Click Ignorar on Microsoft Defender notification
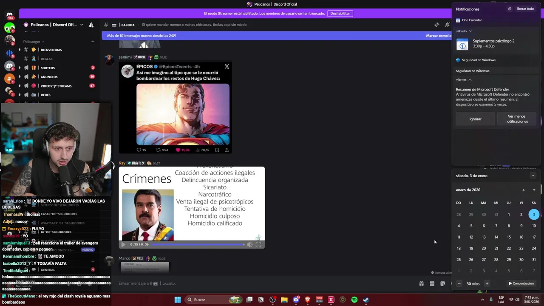544x306 pixels. tap(475, 119)
